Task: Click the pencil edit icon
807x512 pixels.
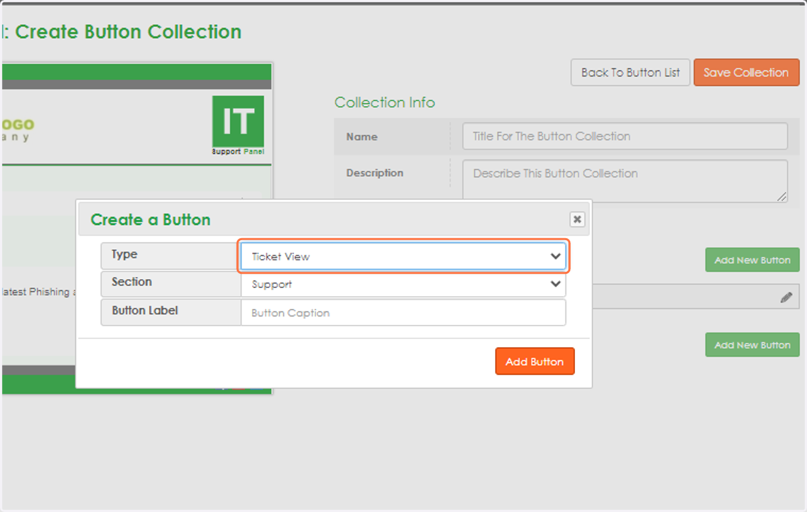Action: pyautogui.click(x=786, y=297)
